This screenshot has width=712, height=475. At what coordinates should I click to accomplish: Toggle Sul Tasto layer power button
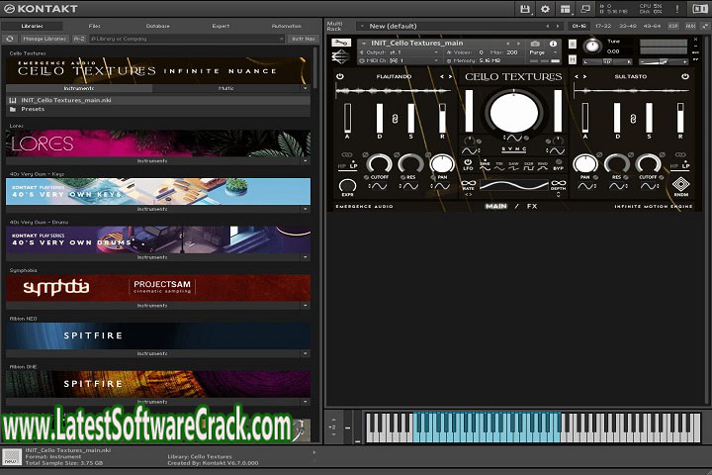pos(684,76)
